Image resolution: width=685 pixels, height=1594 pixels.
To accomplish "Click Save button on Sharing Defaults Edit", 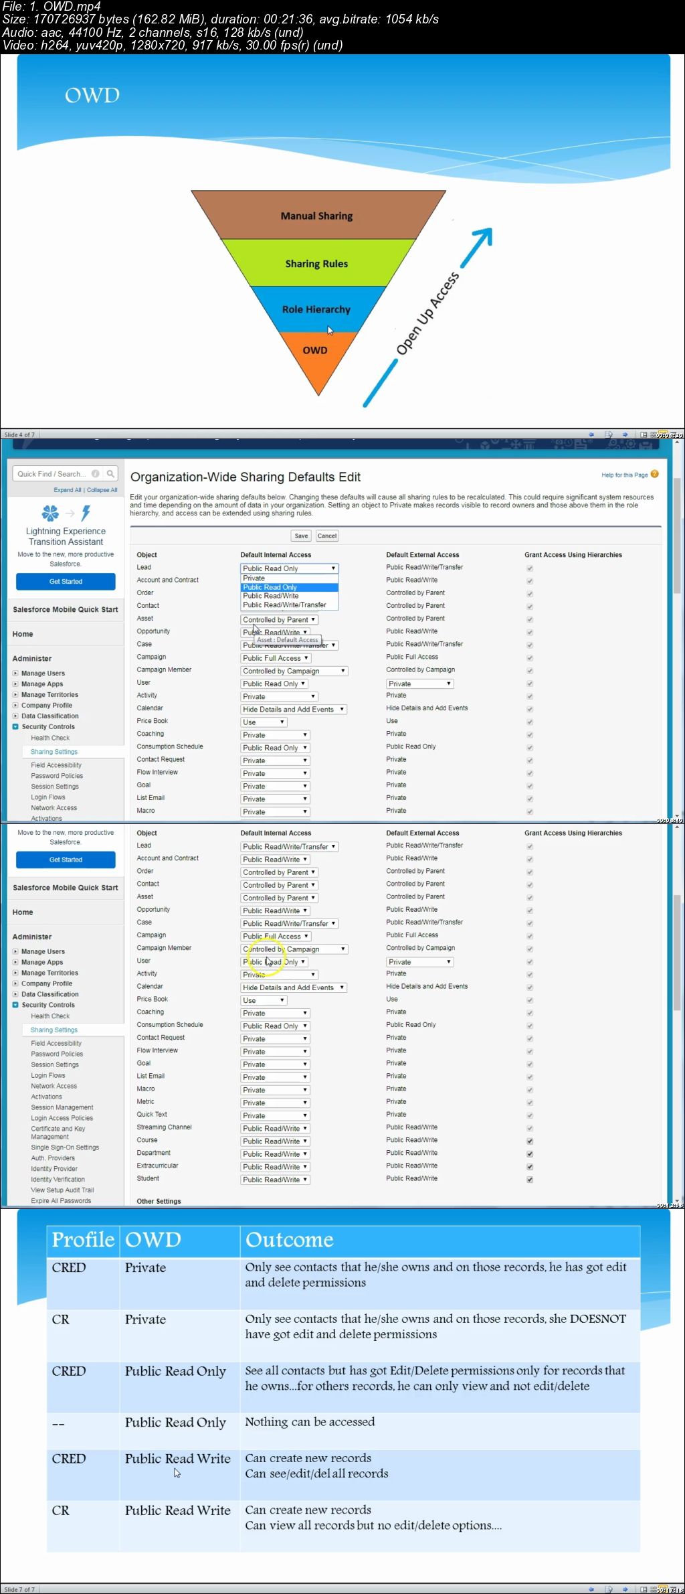I will tap(301, 536).
